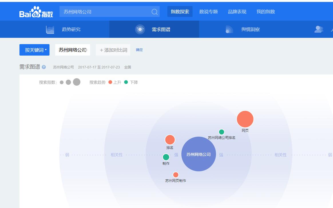The width and height of the screenshot is (333, 208).
Task: Click the 趋势研究 chart icon
Action: pyautogui.click(x=50, y=30)
